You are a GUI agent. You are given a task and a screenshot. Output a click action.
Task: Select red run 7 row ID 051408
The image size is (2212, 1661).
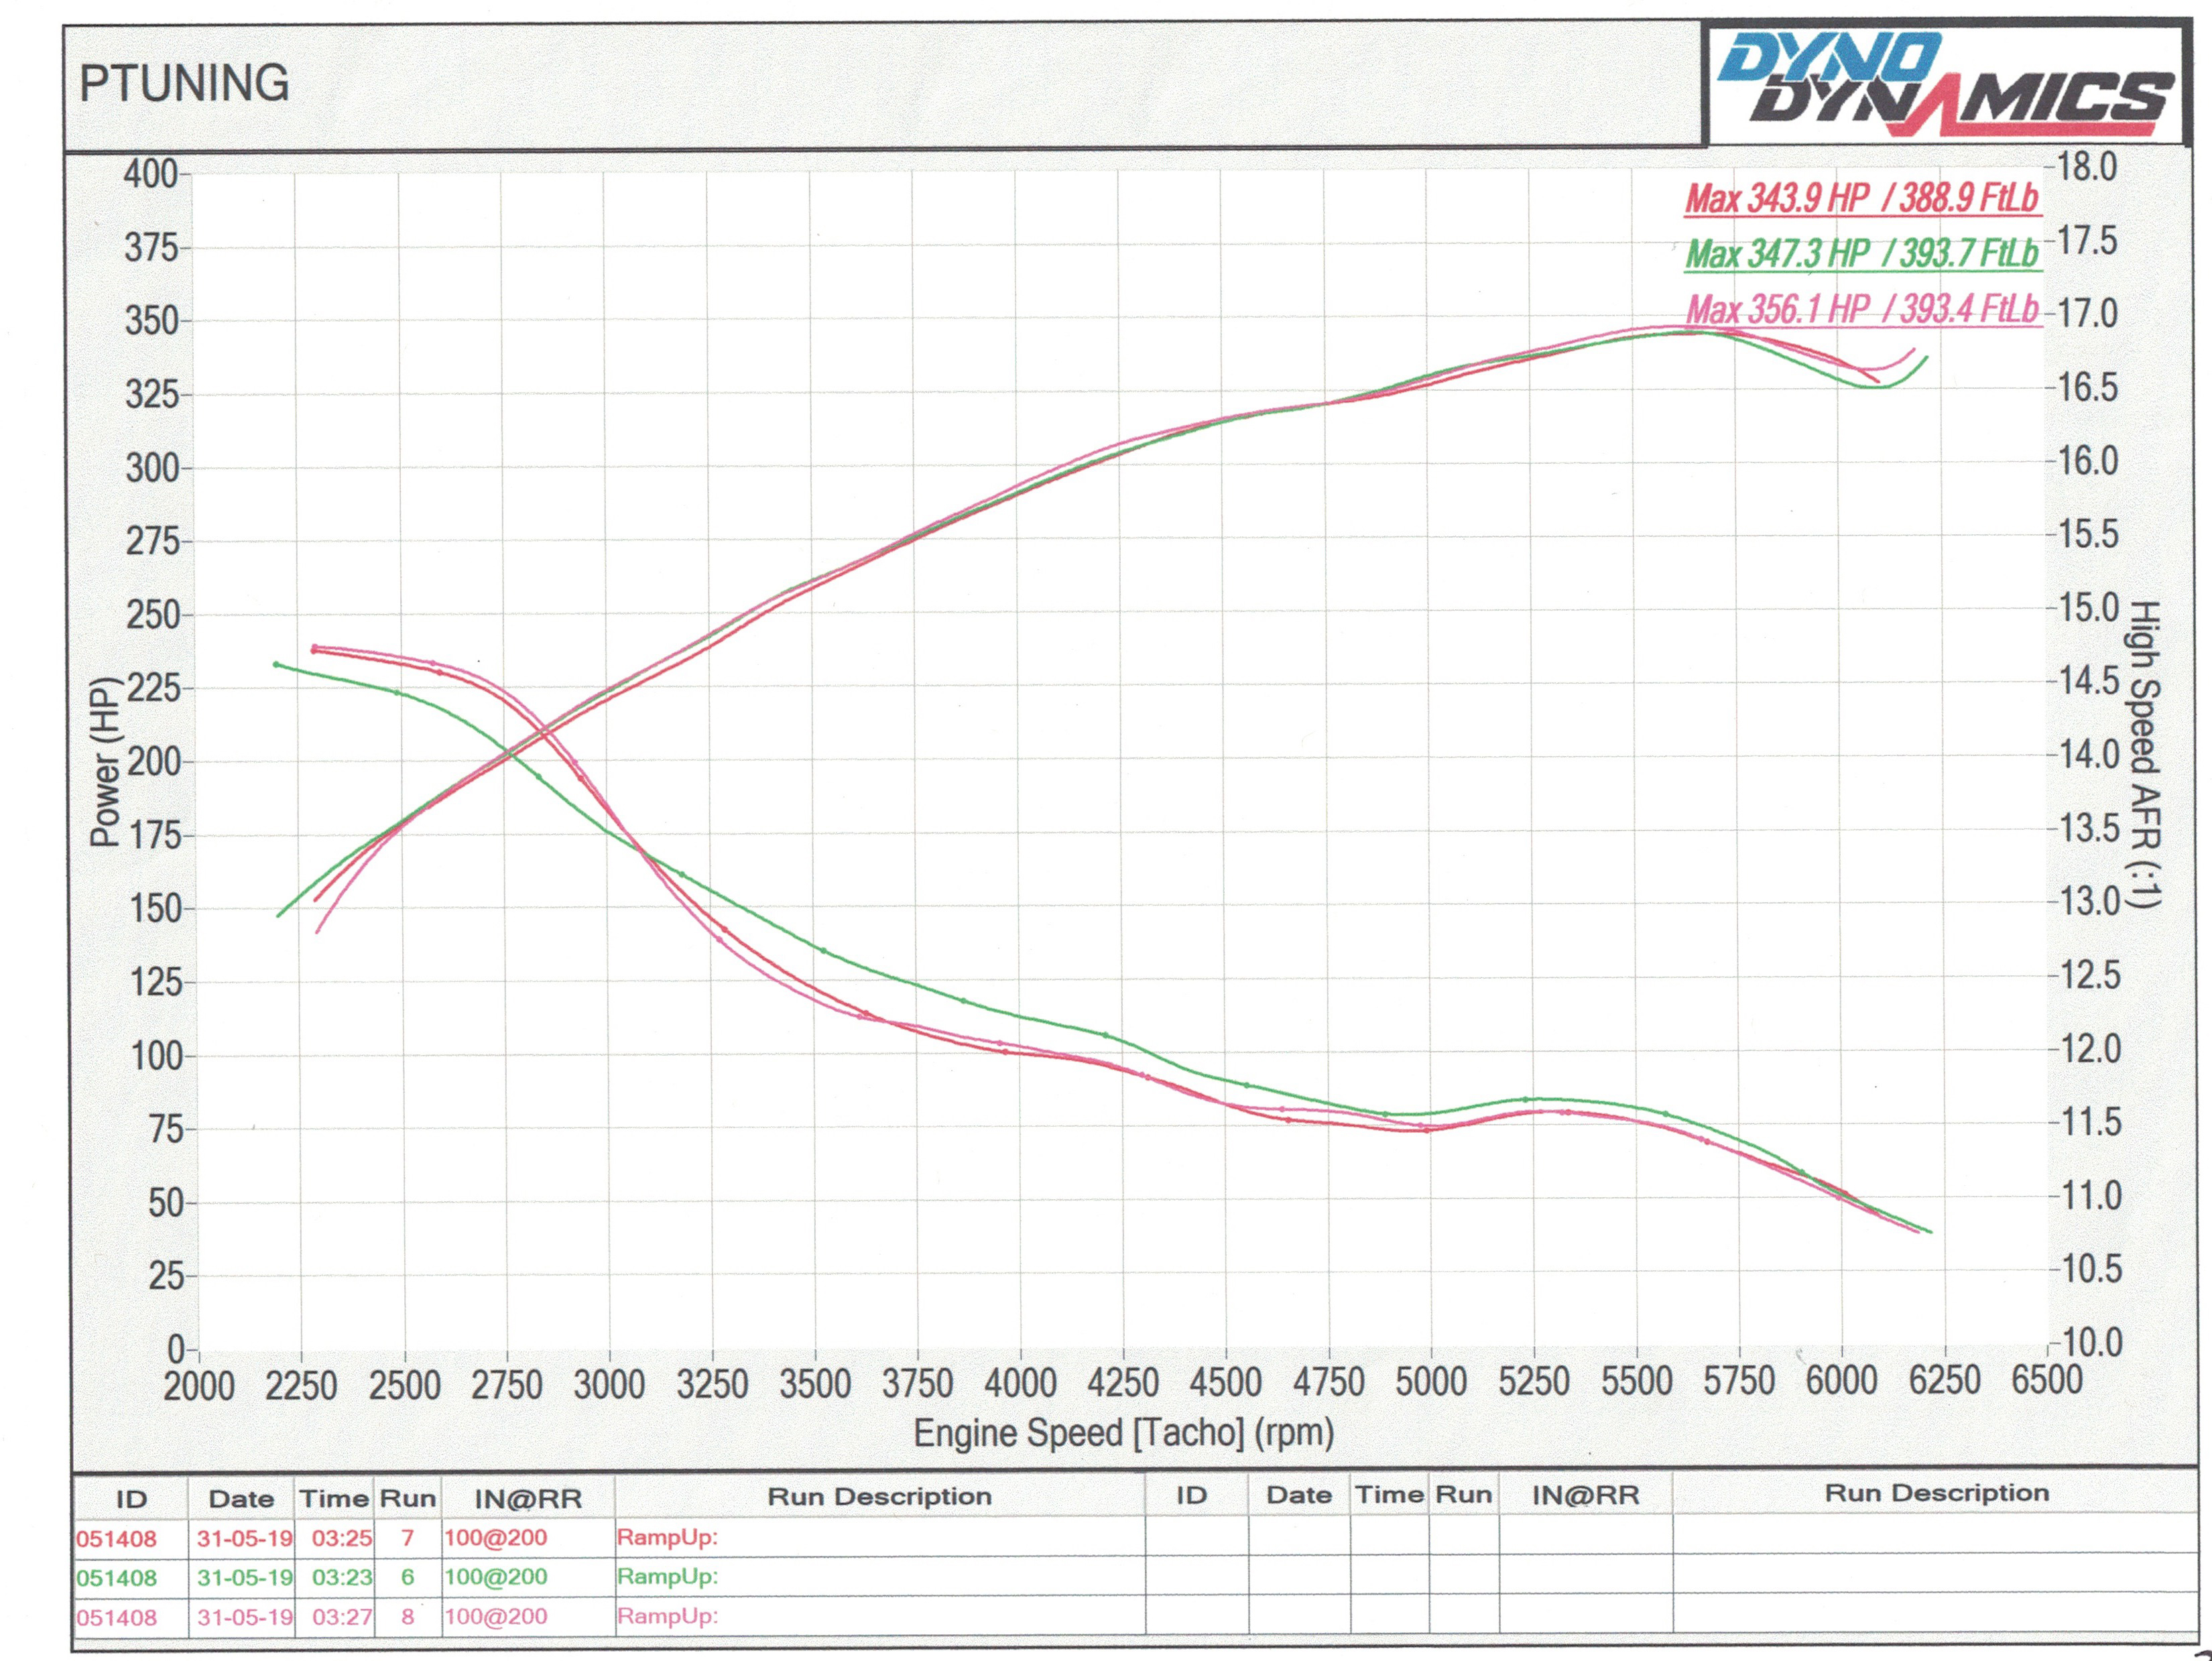point(117,1539)
